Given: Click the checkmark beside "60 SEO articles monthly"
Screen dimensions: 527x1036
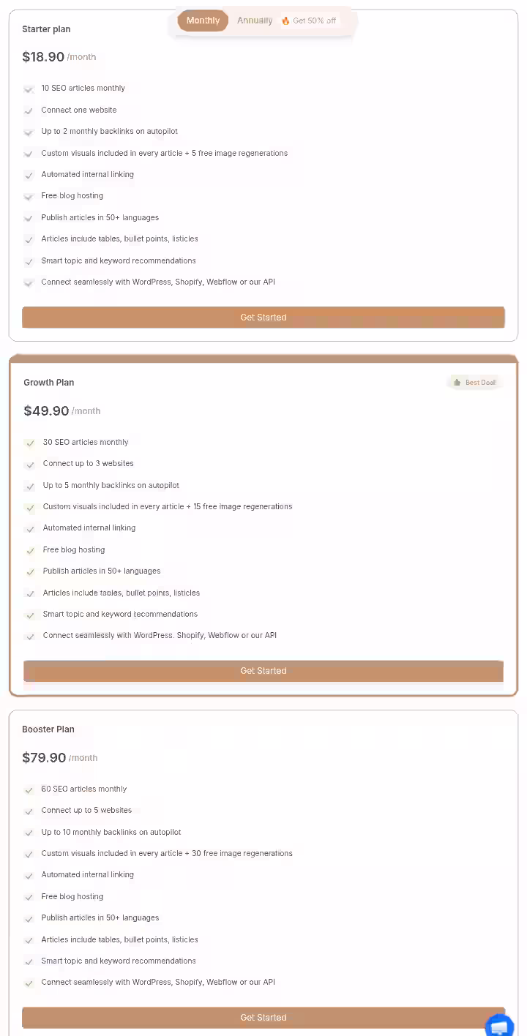Looking at the screenshot, I should 29,789.
